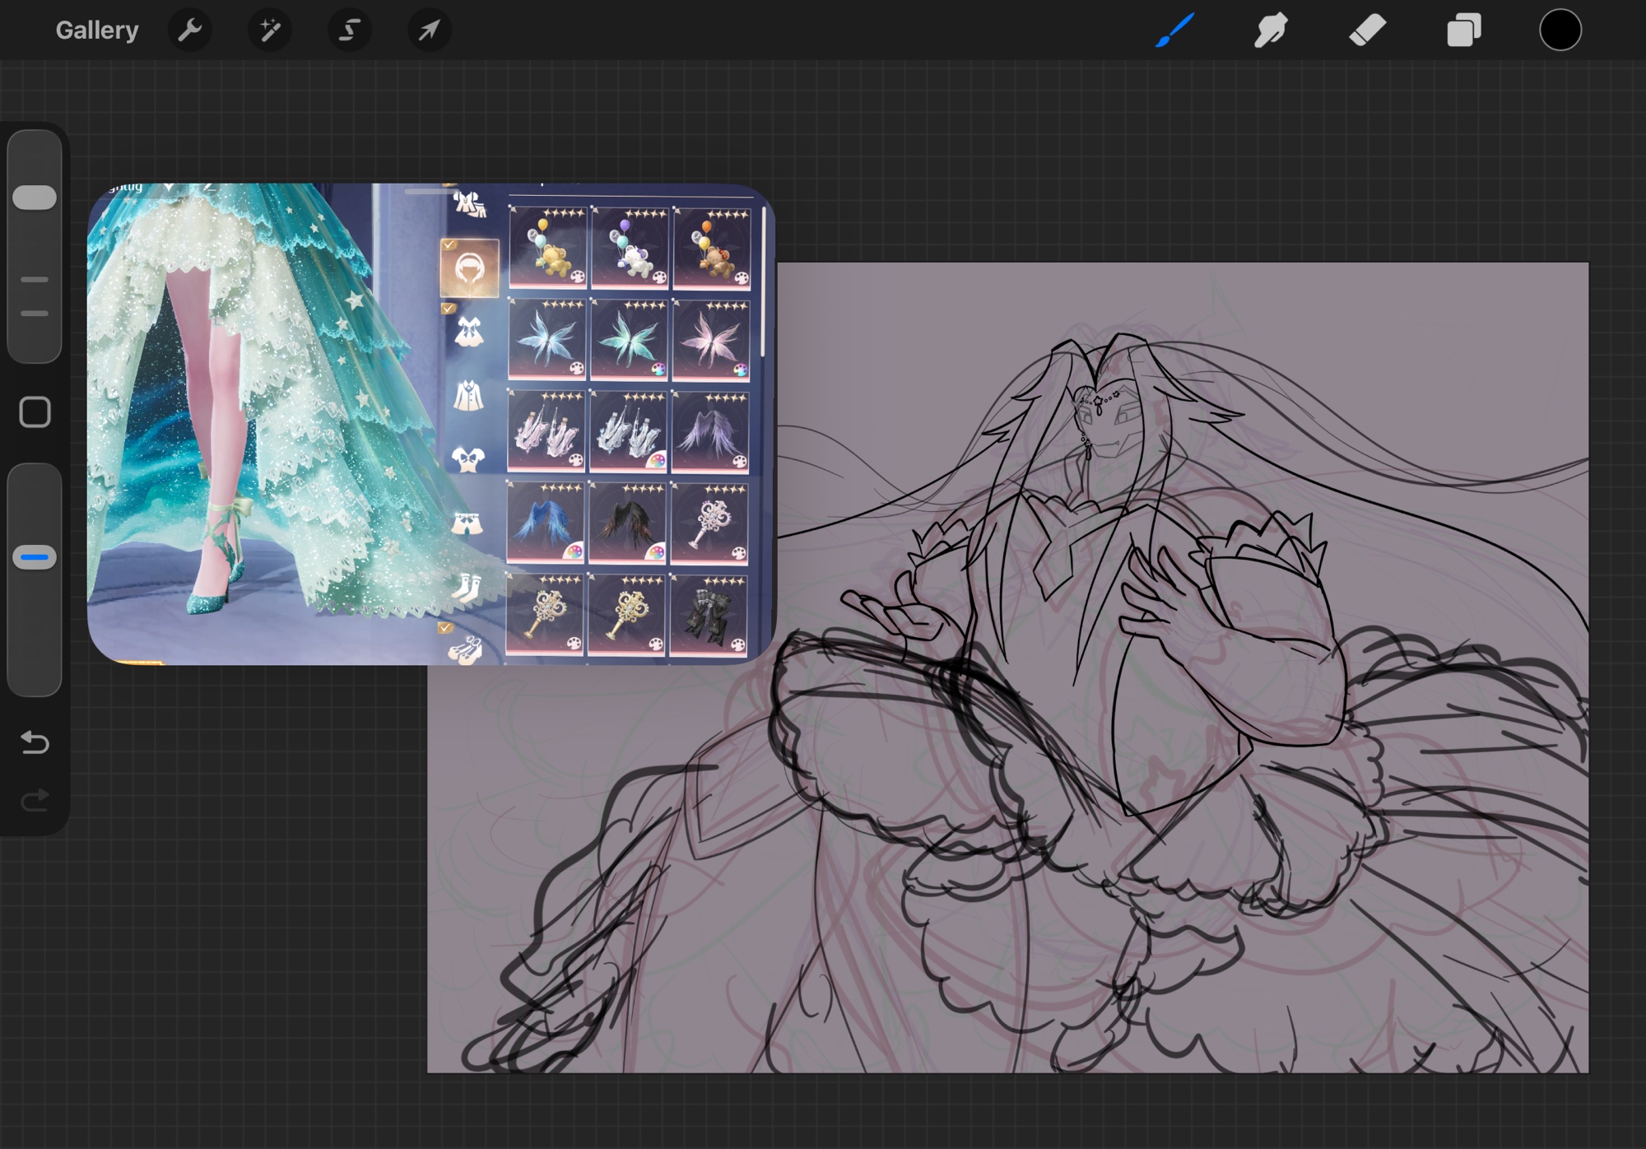This screenshot has width=1646, height=1149.
Task: Select the Eraser tool
Action: pos(1367,30)
